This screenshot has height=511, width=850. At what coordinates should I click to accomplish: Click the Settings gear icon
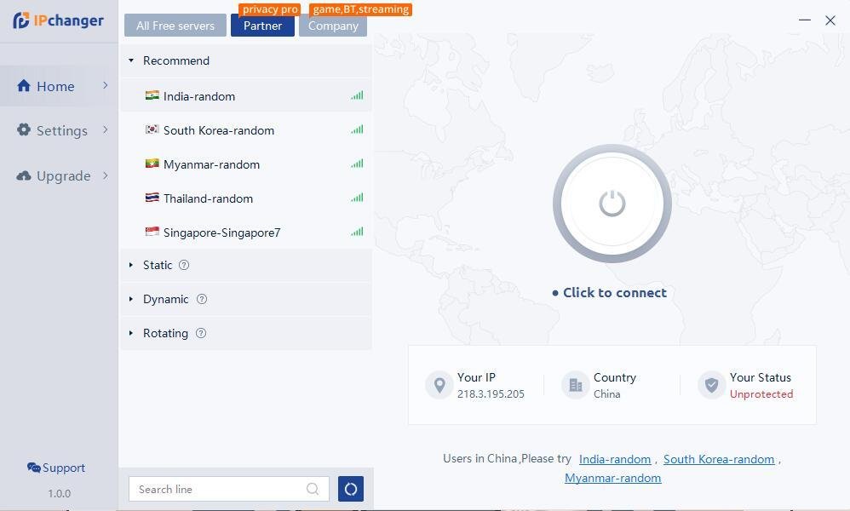tap(23, 129)
